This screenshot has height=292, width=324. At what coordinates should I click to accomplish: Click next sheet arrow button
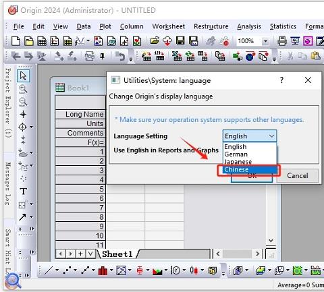[70, 254]
